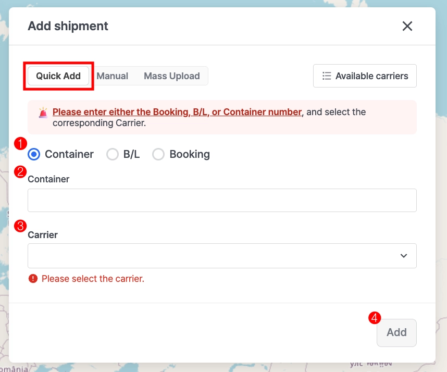Choose the B/L radio option
This screenshot has width=447, height=372.
click(113, 154)
